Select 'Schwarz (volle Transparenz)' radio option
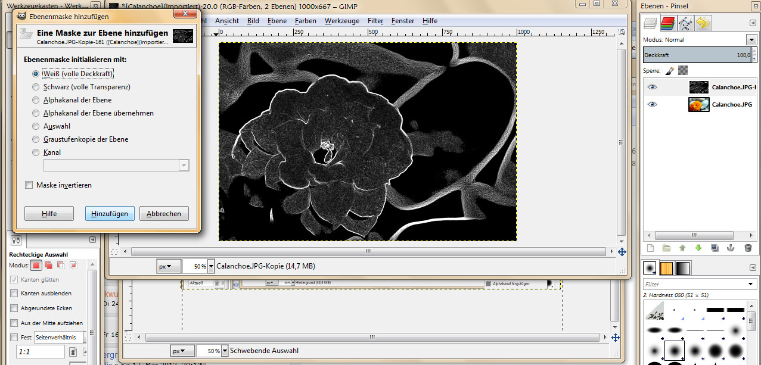 click(x=36, y=87)
